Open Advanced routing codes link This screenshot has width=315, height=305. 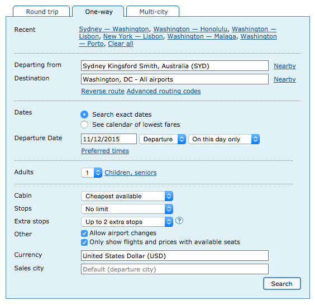pos(164,91)
